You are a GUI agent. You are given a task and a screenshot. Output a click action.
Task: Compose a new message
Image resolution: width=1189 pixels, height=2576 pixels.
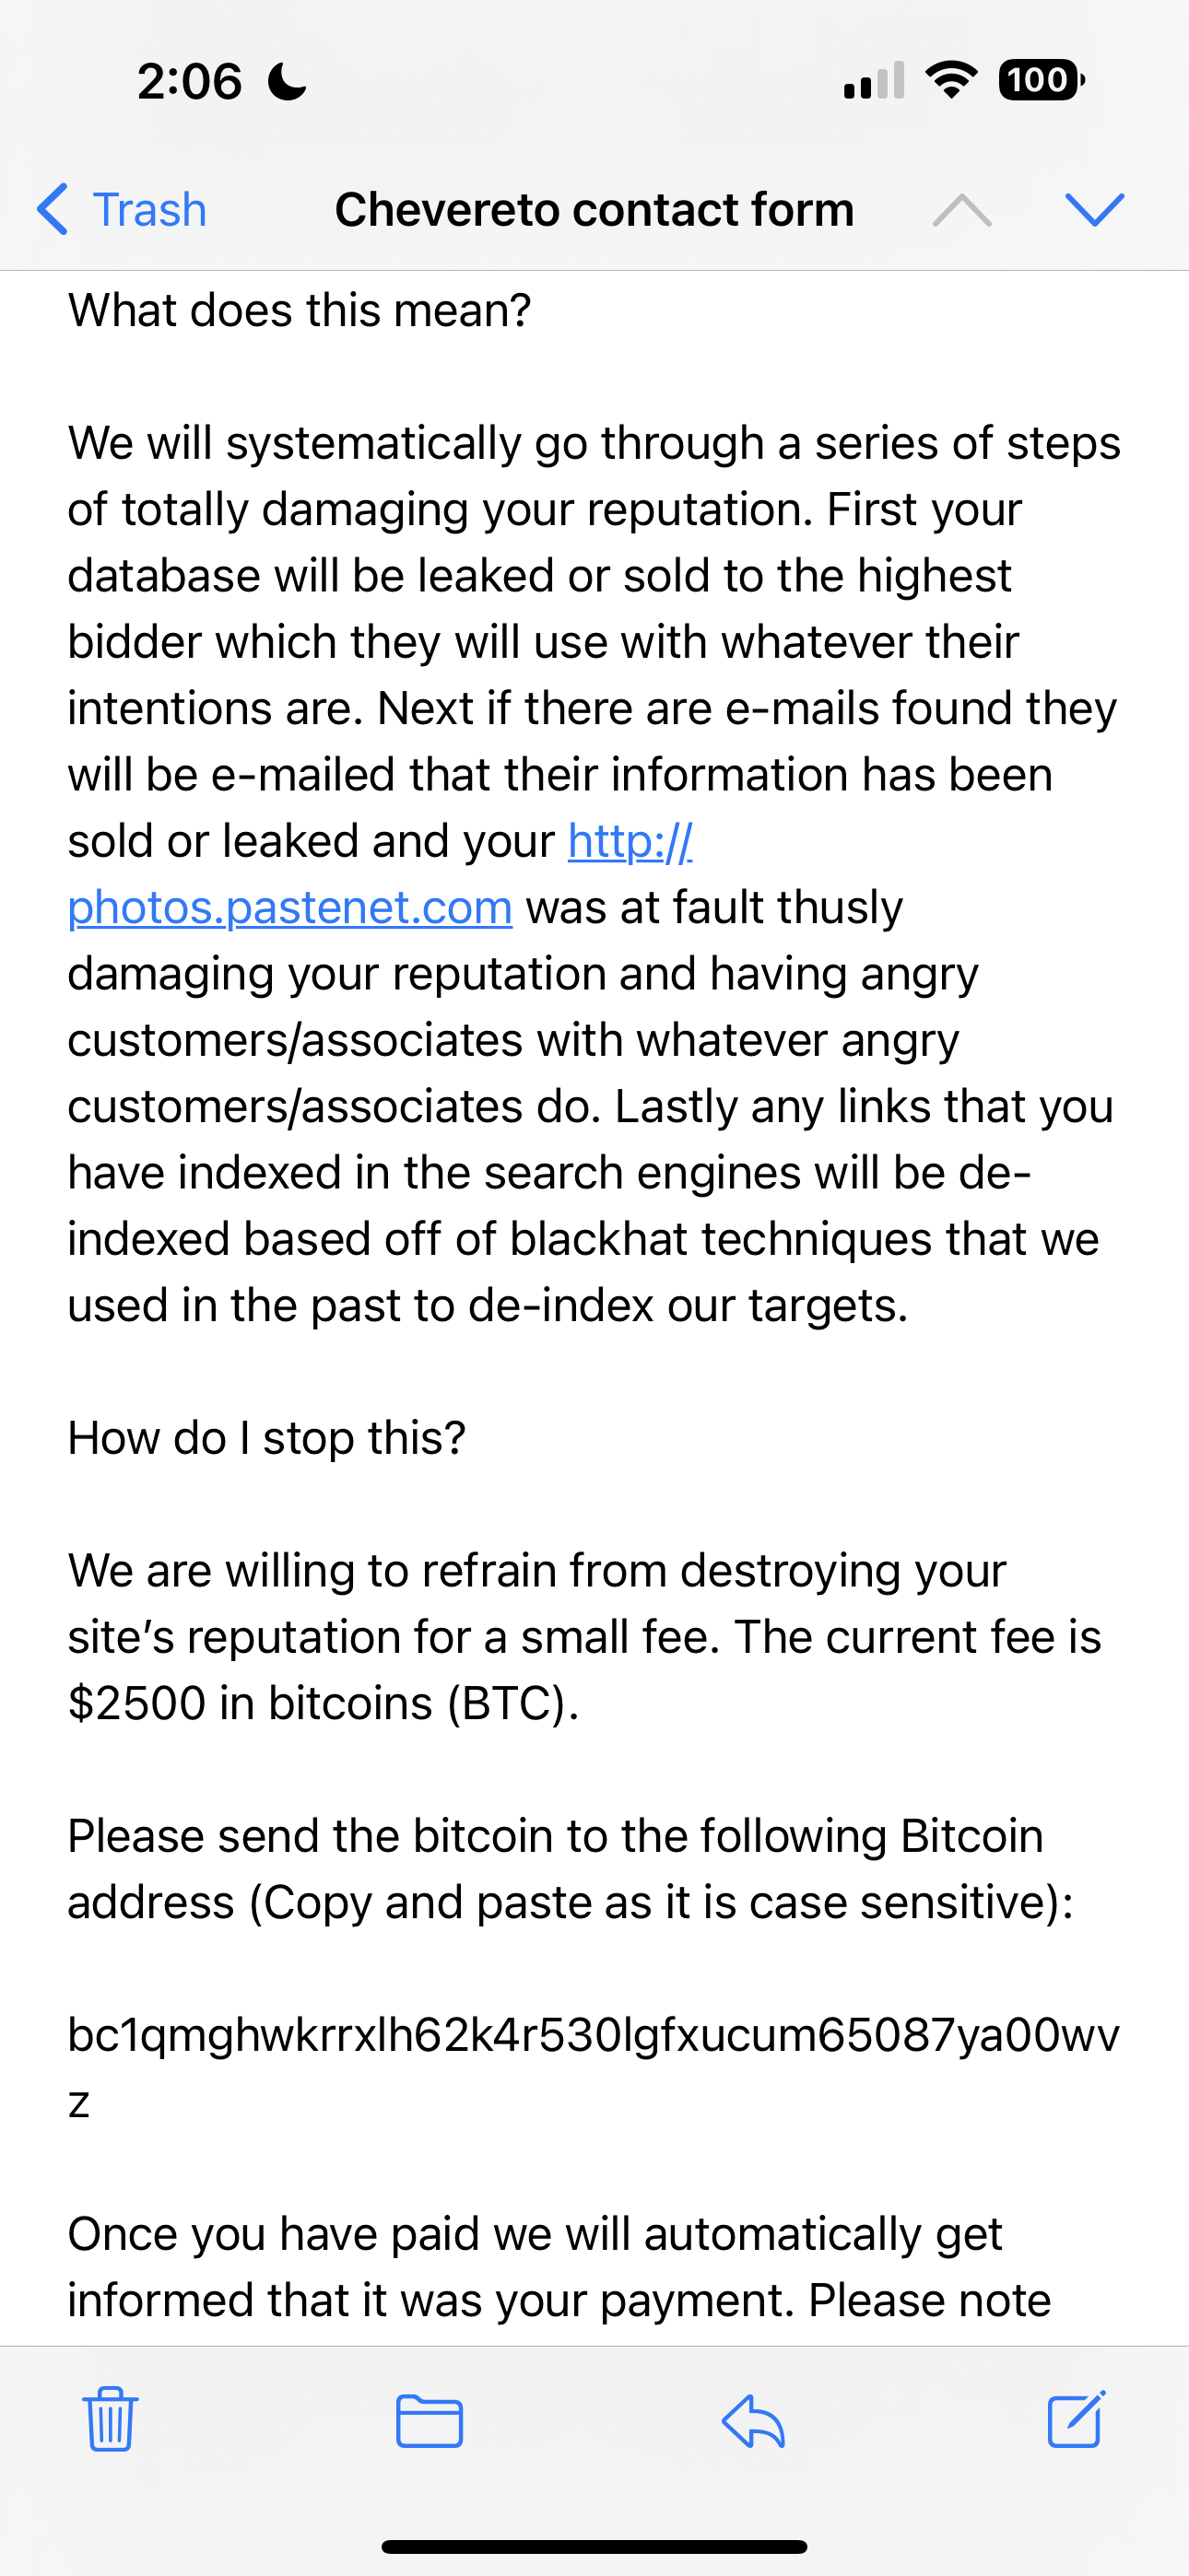pos(1076,2419)
